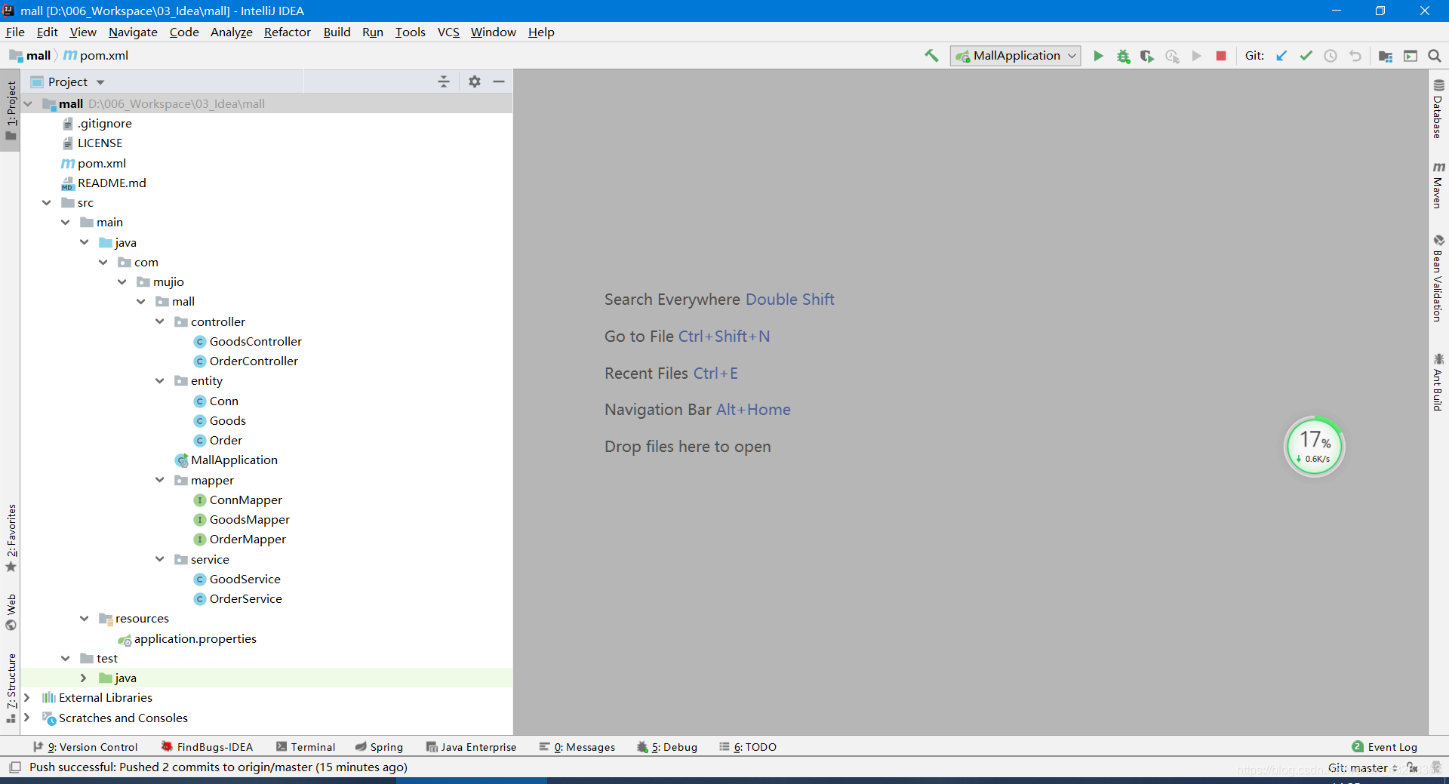Open the Build menu
The width and height of the screenshot is (1449, 784).
point(337,32)
